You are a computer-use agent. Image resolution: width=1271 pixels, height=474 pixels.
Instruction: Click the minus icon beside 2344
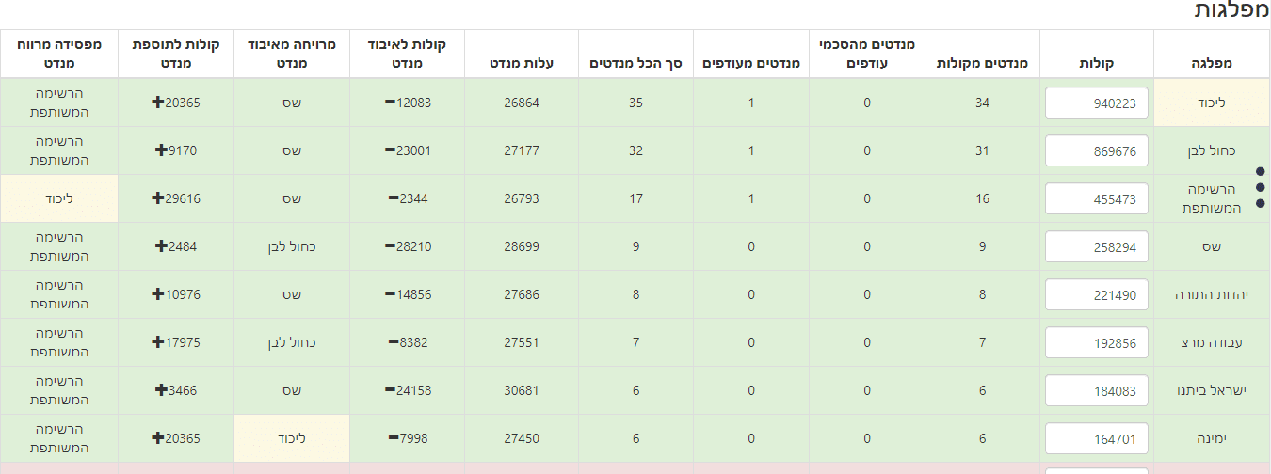coord(394,197)
